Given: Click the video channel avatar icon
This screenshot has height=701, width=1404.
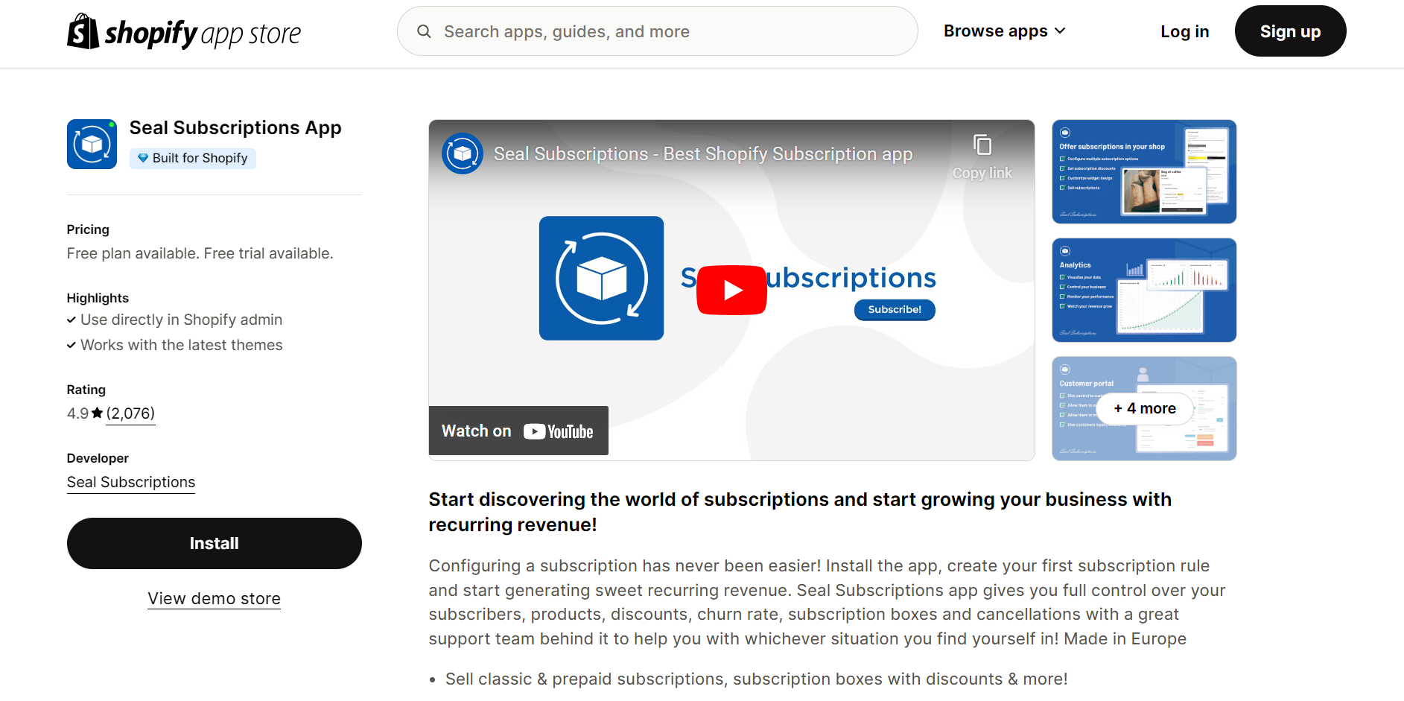Looking at the screenshot, I should tap(463, 153).
